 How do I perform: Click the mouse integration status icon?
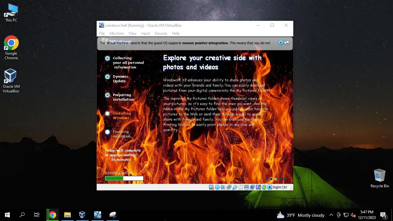coord(264,187)
